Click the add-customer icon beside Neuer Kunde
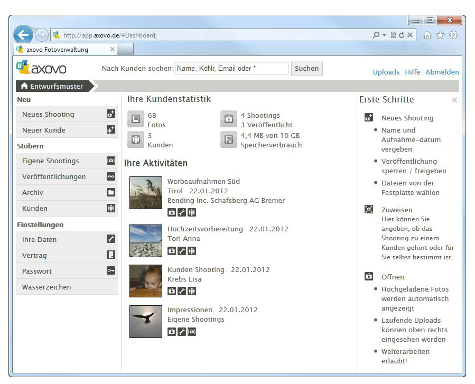The image size is (475, 384). (x=111, y=130)
